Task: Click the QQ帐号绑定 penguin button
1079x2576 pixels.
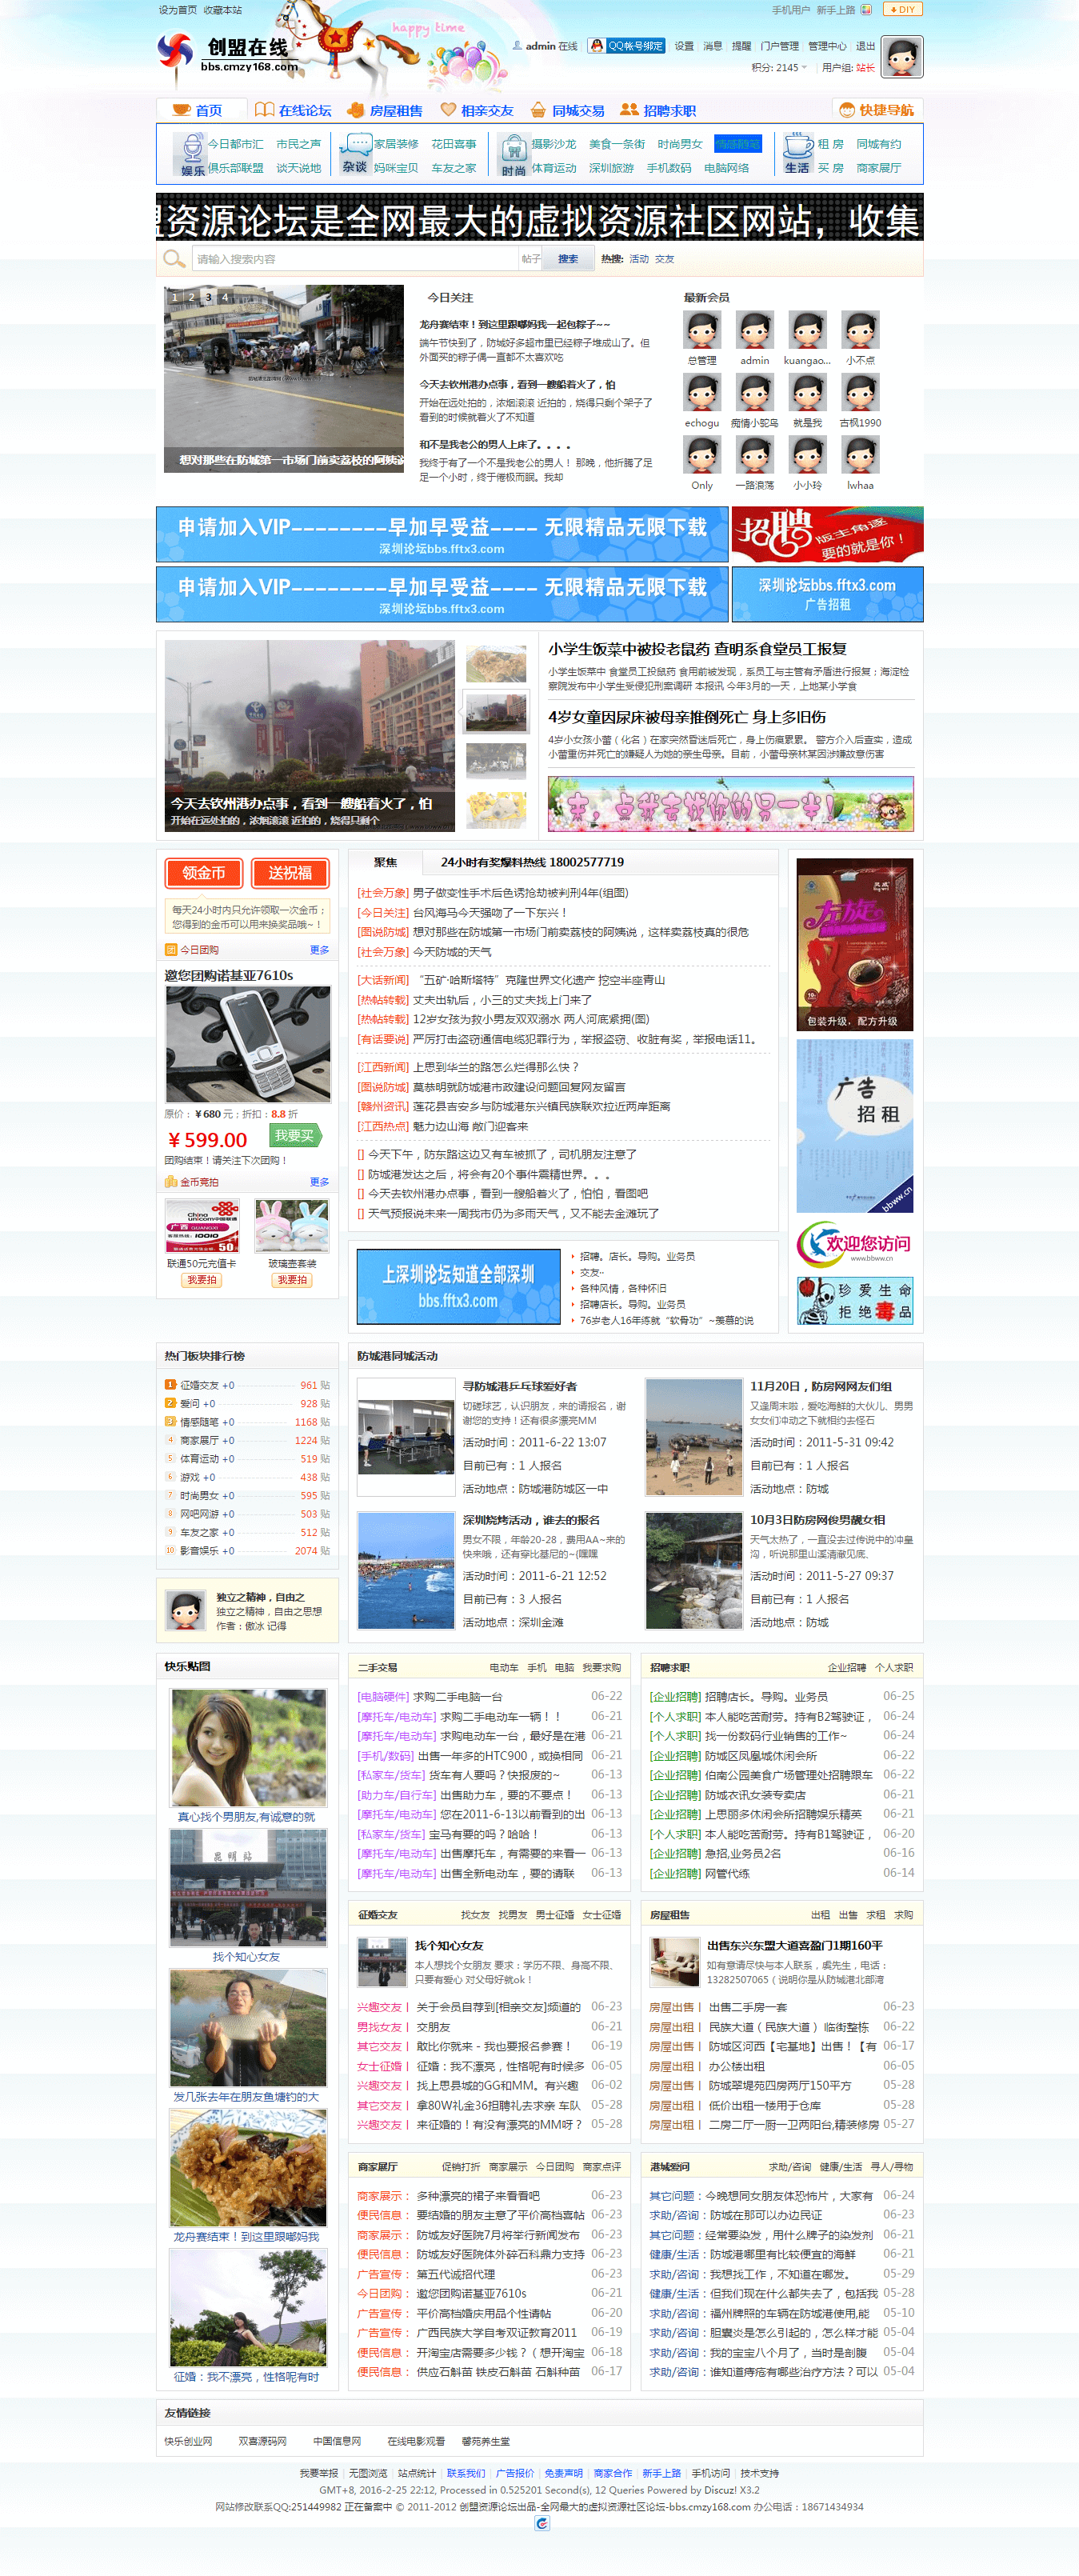Action: point(626,46)
